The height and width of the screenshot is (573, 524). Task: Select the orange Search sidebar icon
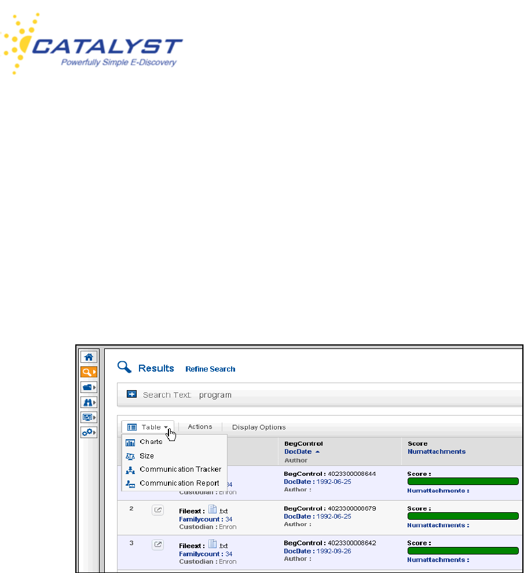[89, 372]
